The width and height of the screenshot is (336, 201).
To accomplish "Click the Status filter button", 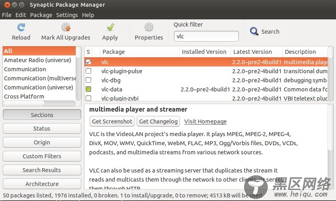I will point(42,129).
